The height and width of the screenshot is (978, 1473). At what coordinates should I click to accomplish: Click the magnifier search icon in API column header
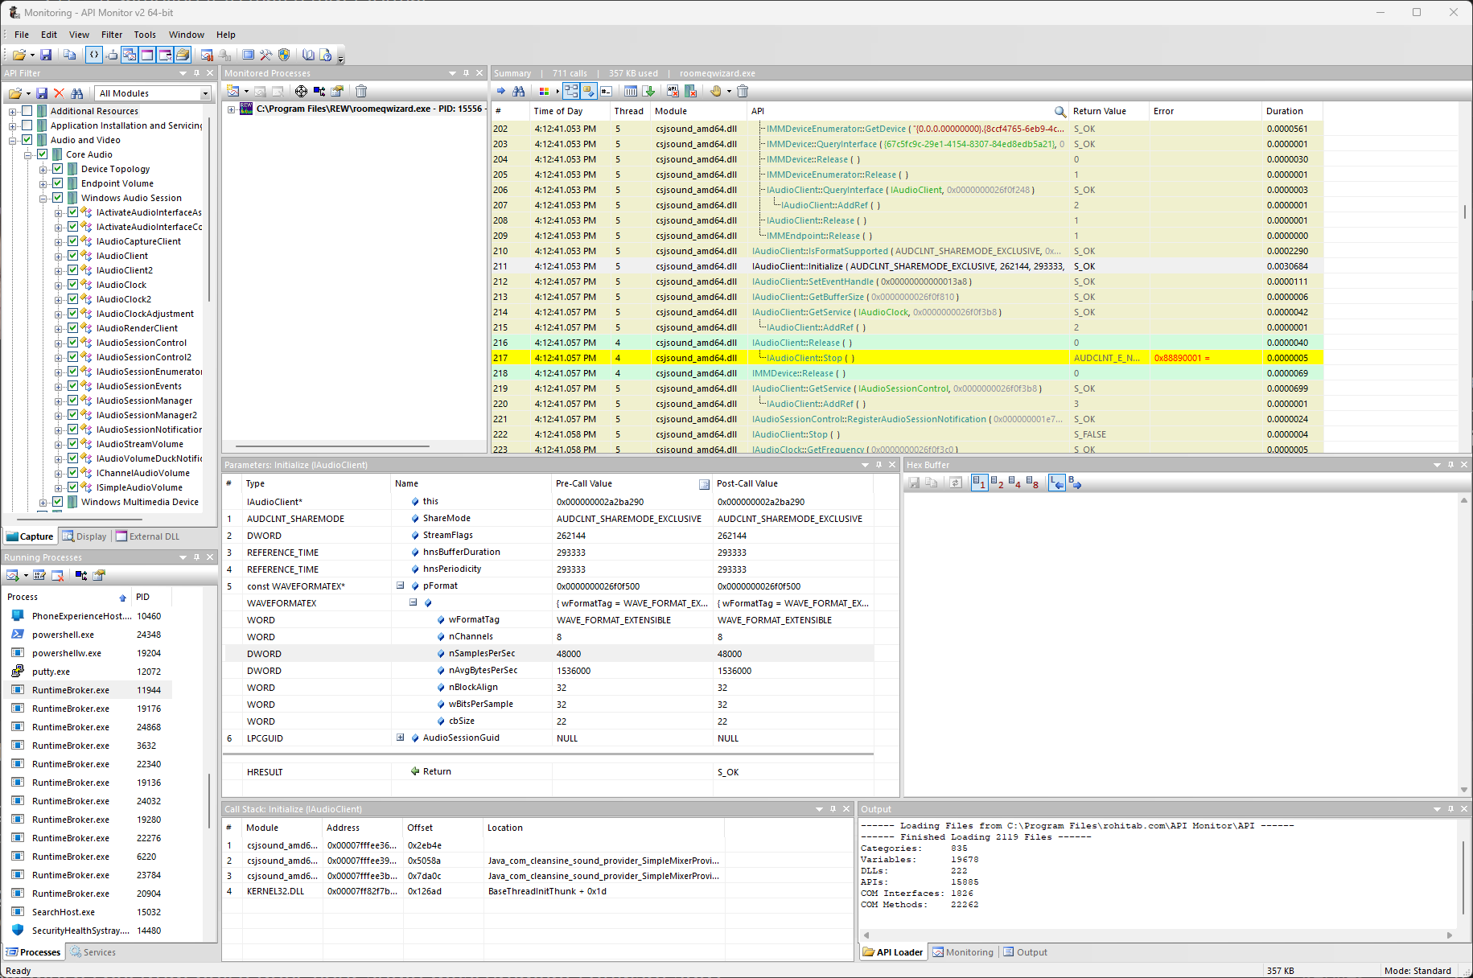coord(1059,112)
